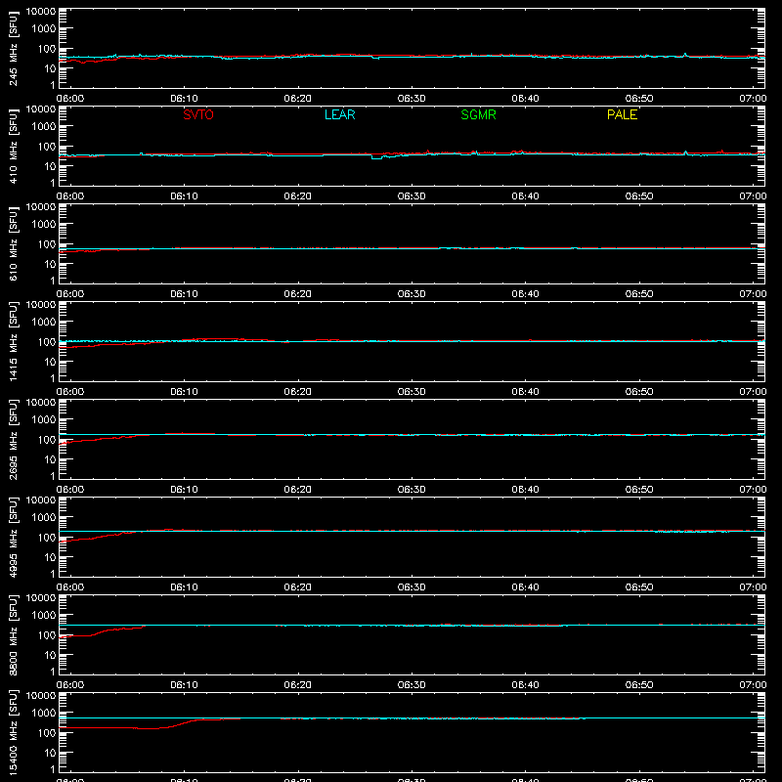The image size is (782, 782).
Task: Click the 10000 tick value on 4995 MHz axis
Action: [41, 500]
